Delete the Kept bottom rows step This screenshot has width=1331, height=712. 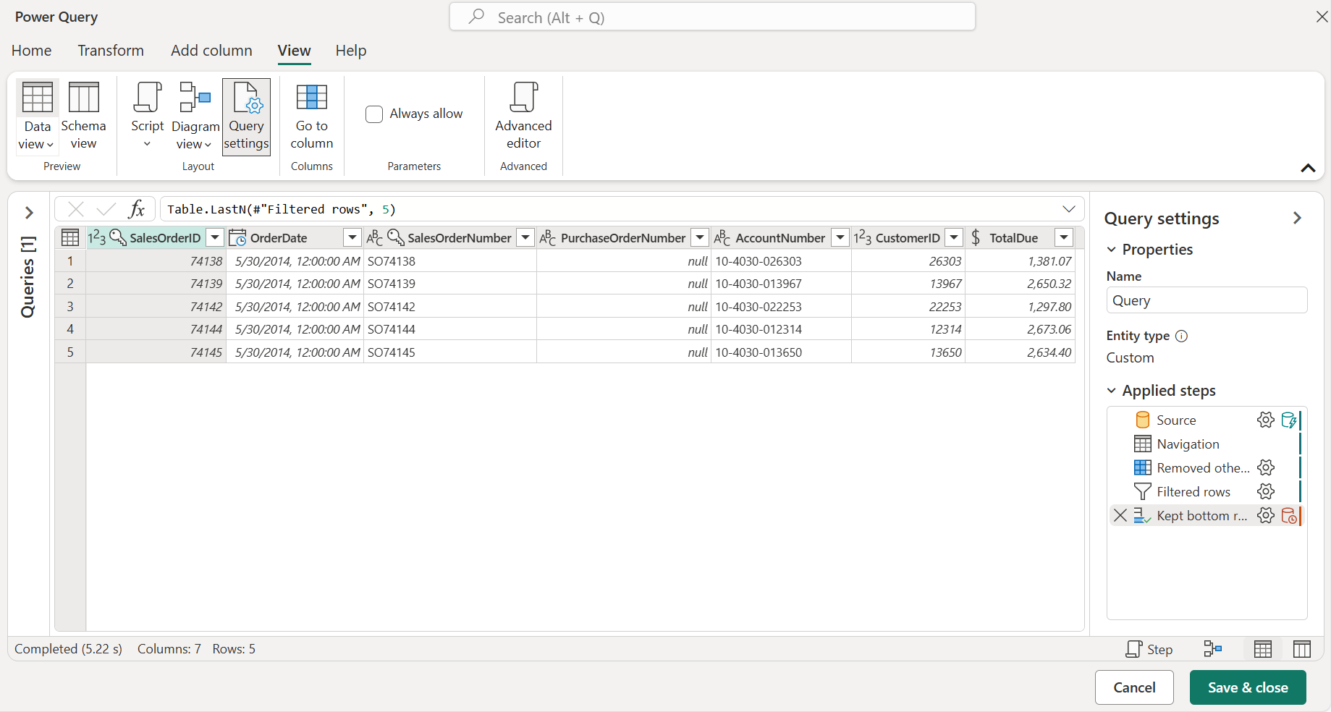coord(1120,515)
